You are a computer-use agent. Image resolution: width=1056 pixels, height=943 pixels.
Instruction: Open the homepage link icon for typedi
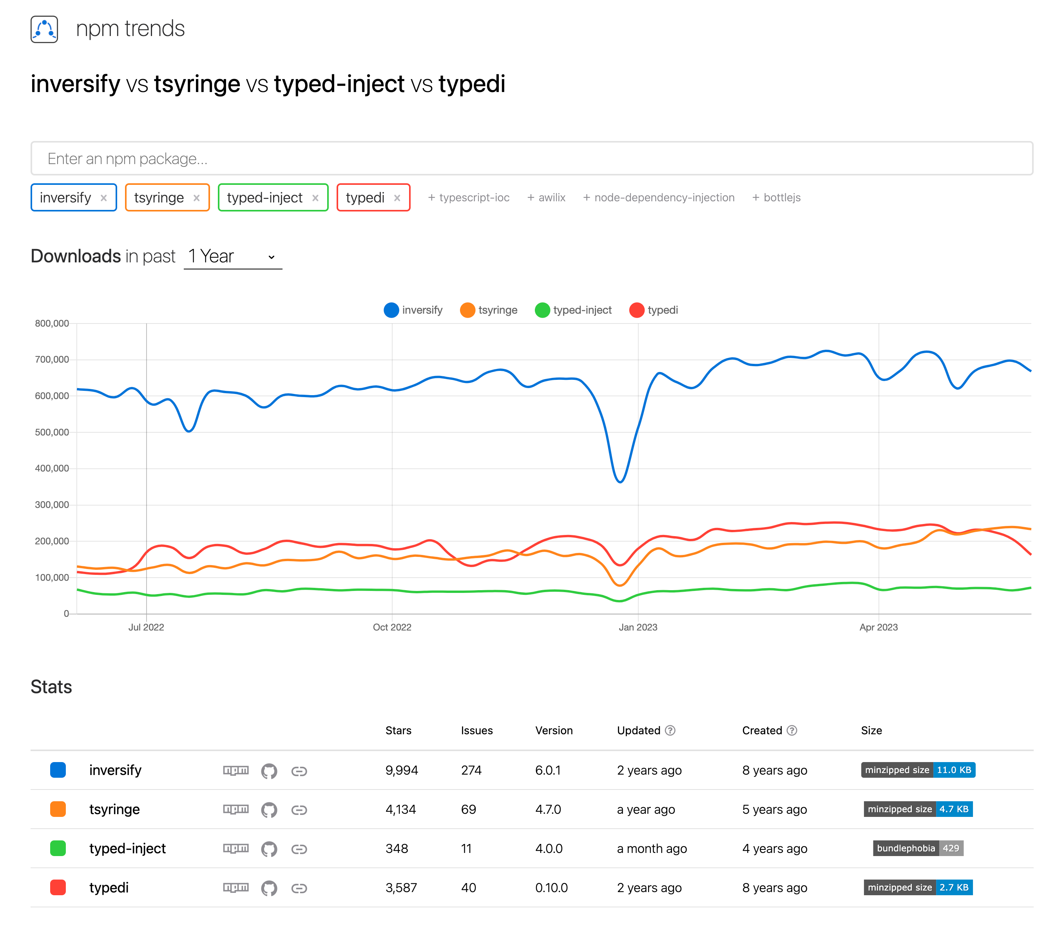(299, 889)
